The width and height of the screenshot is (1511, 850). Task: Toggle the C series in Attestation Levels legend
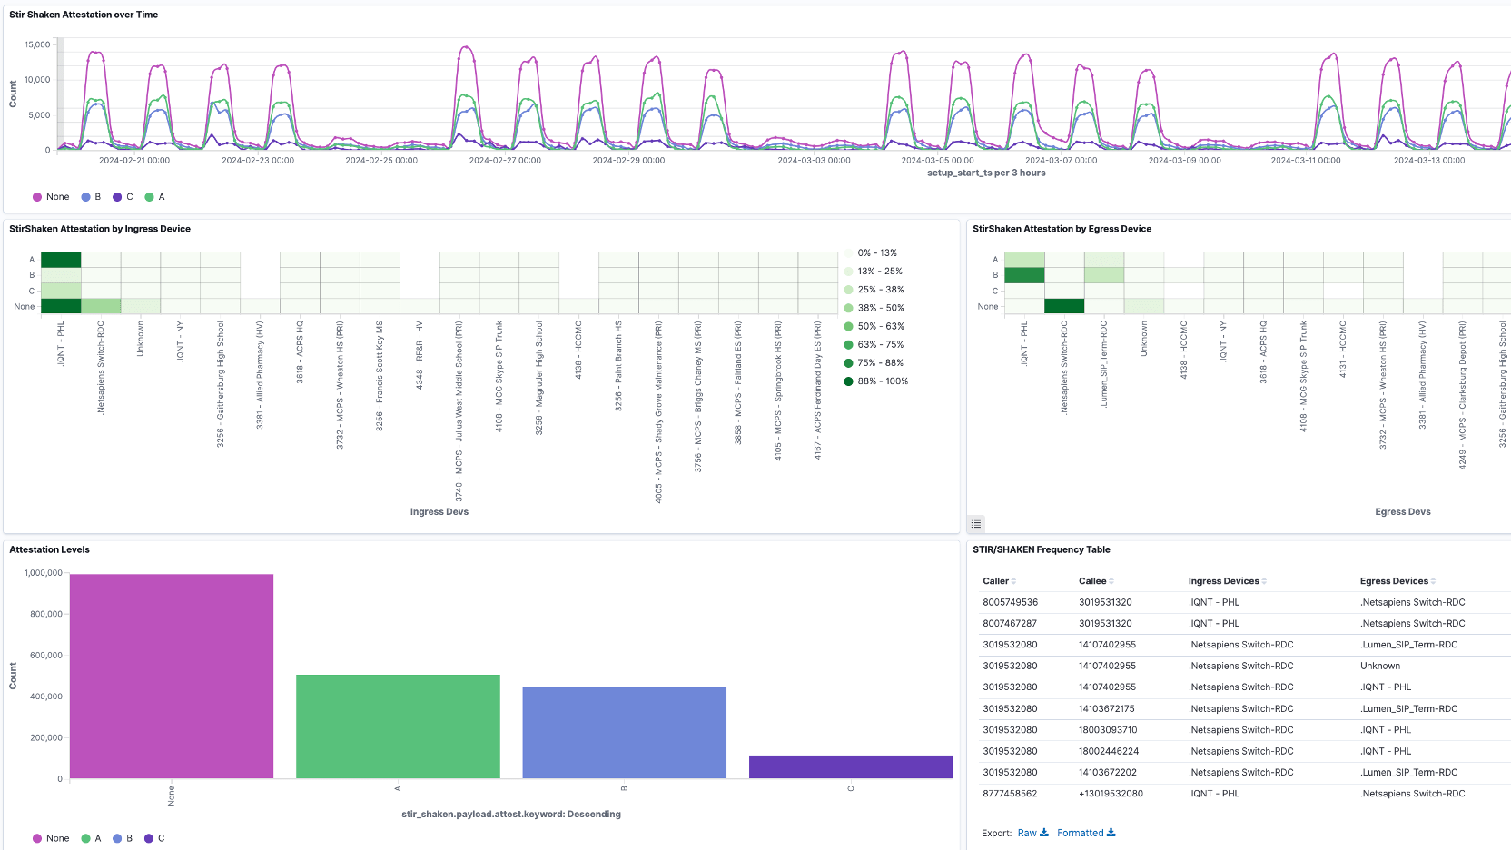point(154,837)
